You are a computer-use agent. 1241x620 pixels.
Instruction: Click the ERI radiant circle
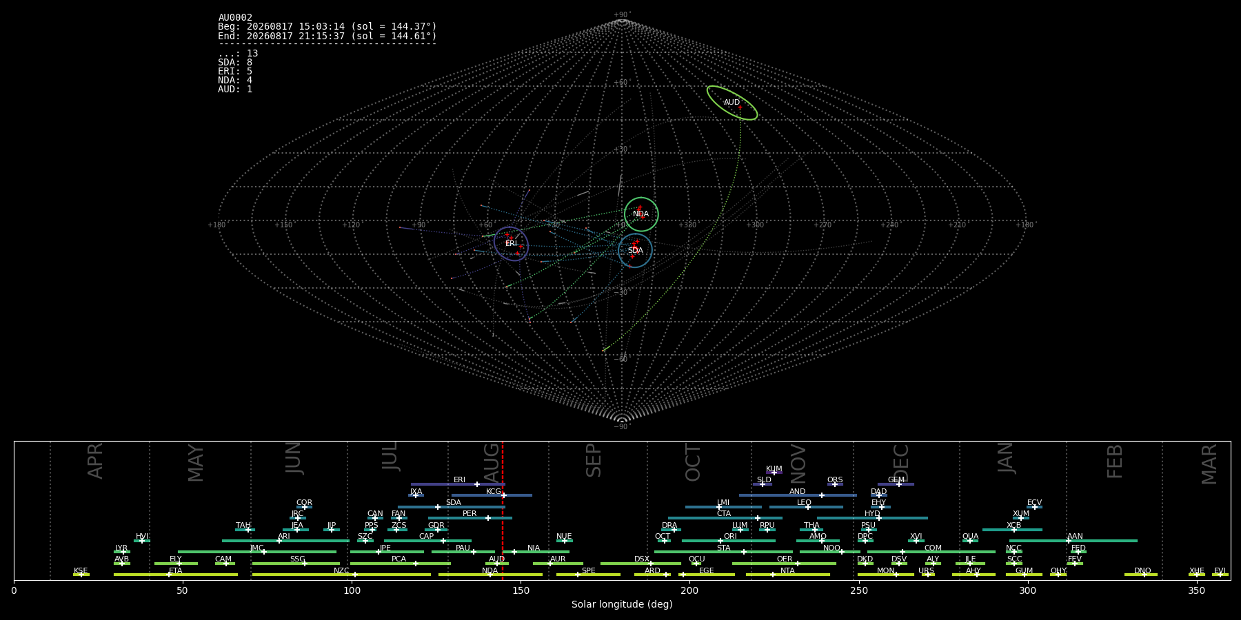tap(511, 244)
